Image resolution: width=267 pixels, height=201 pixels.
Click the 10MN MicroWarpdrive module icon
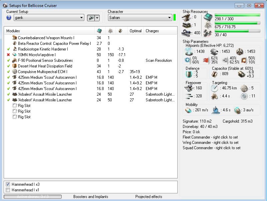tap(14, 55)
